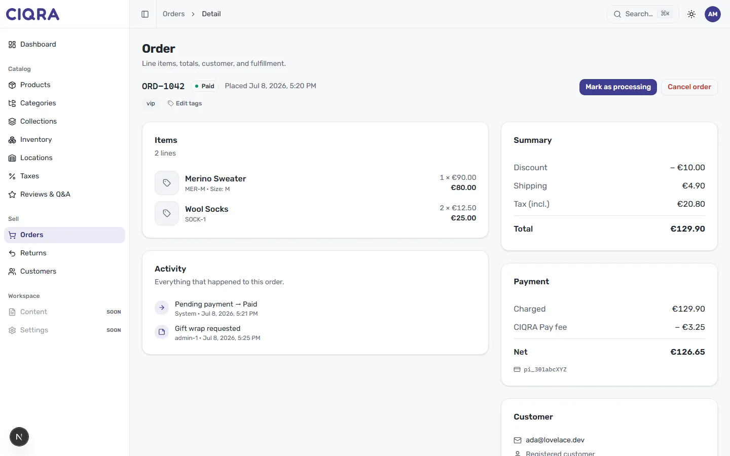Click Wool Socks tag thumbnail icon
730x456 pixels.
pos(167,213)
